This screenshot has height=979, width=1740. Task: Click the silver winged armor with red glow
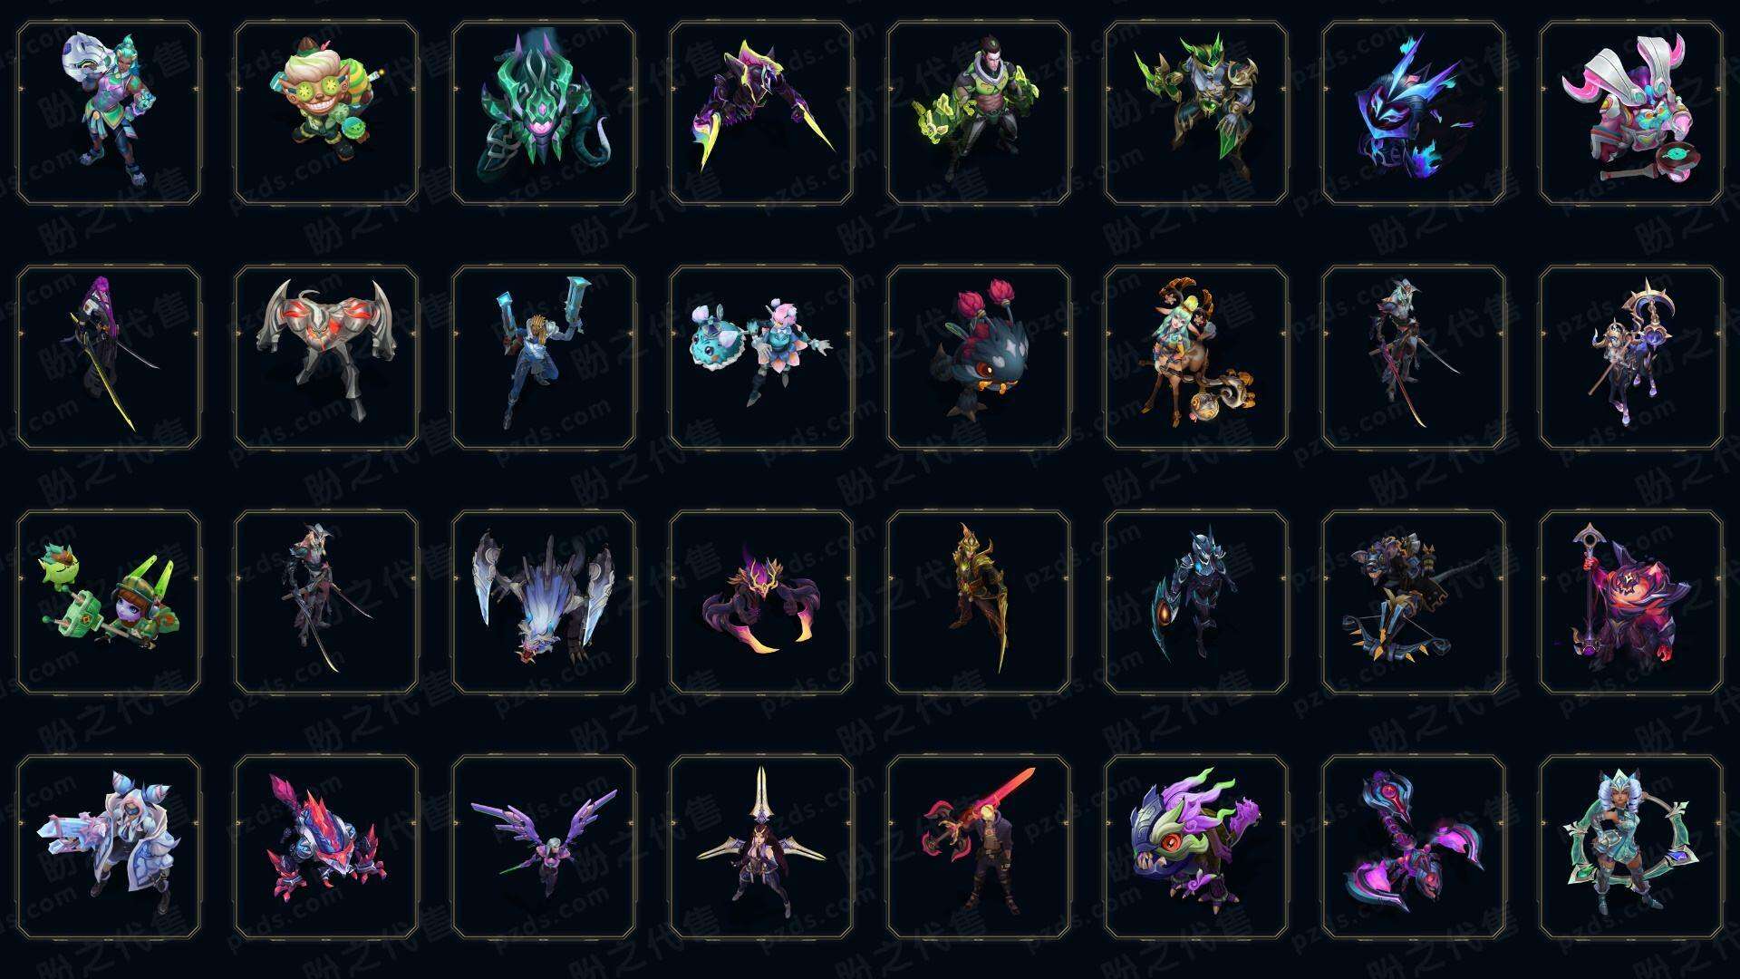point(326,357)
